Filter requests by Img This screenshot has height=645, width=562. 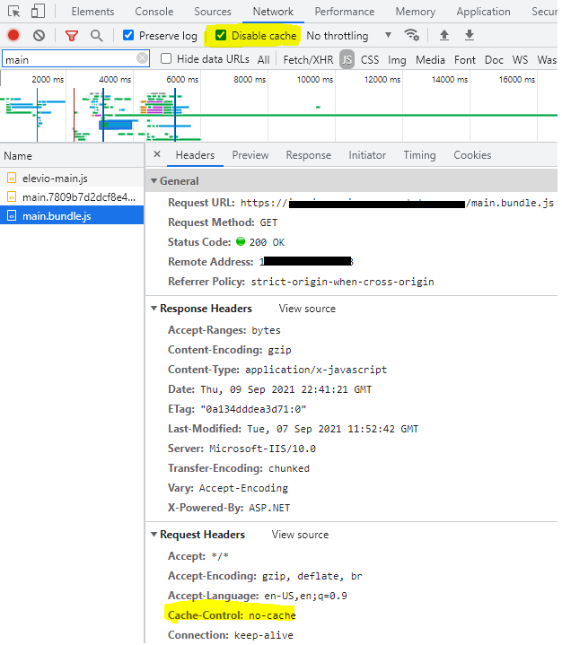(x=397, y=60)
